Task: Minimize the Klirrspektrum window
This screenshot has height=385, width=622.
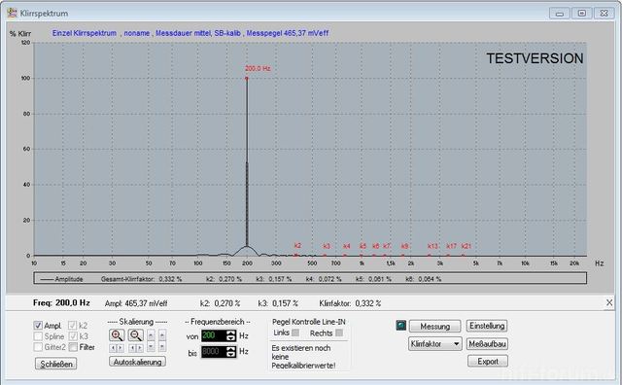Action: 560,13
